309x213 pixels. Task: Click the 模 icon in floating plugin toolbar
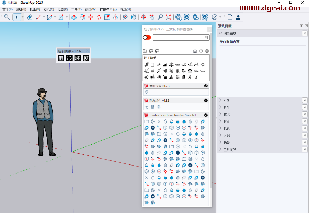(86, 58)
